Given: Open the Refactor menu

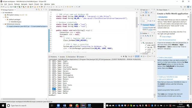Looking at the screenshot, I should (17, 4).
